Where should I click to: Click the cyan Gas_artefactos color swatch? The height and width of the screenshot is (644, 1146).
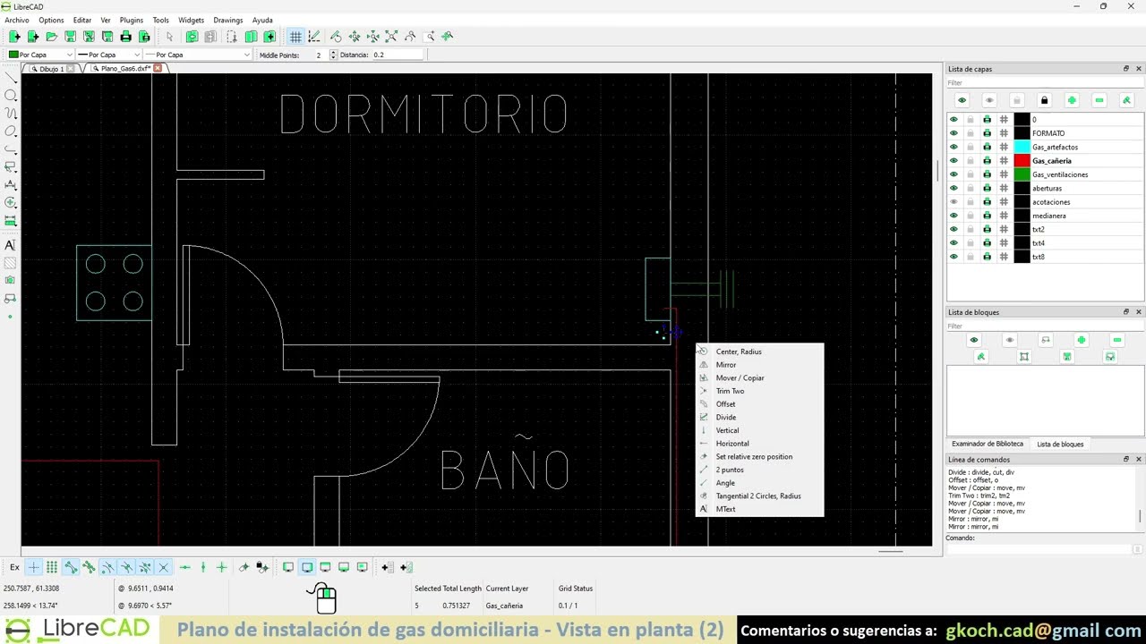1022,147
